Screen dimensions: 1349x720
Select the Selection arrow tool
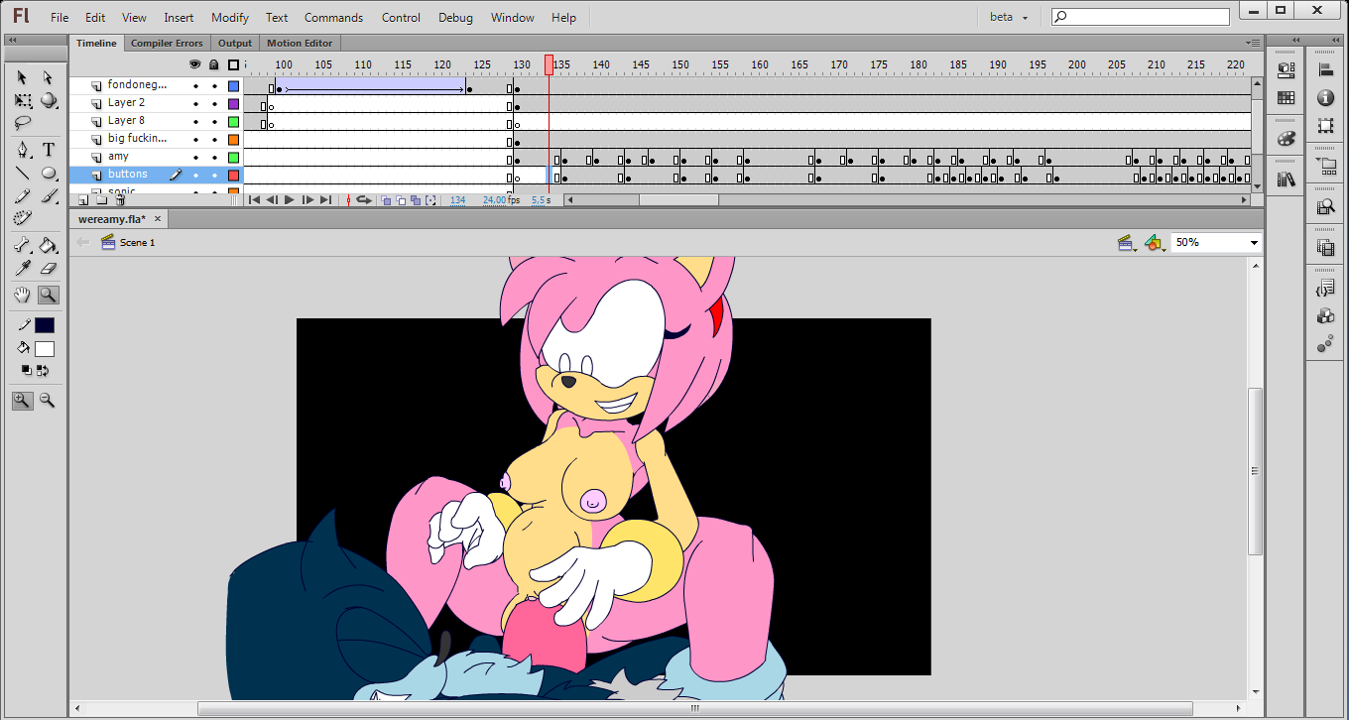pos(22,77)
